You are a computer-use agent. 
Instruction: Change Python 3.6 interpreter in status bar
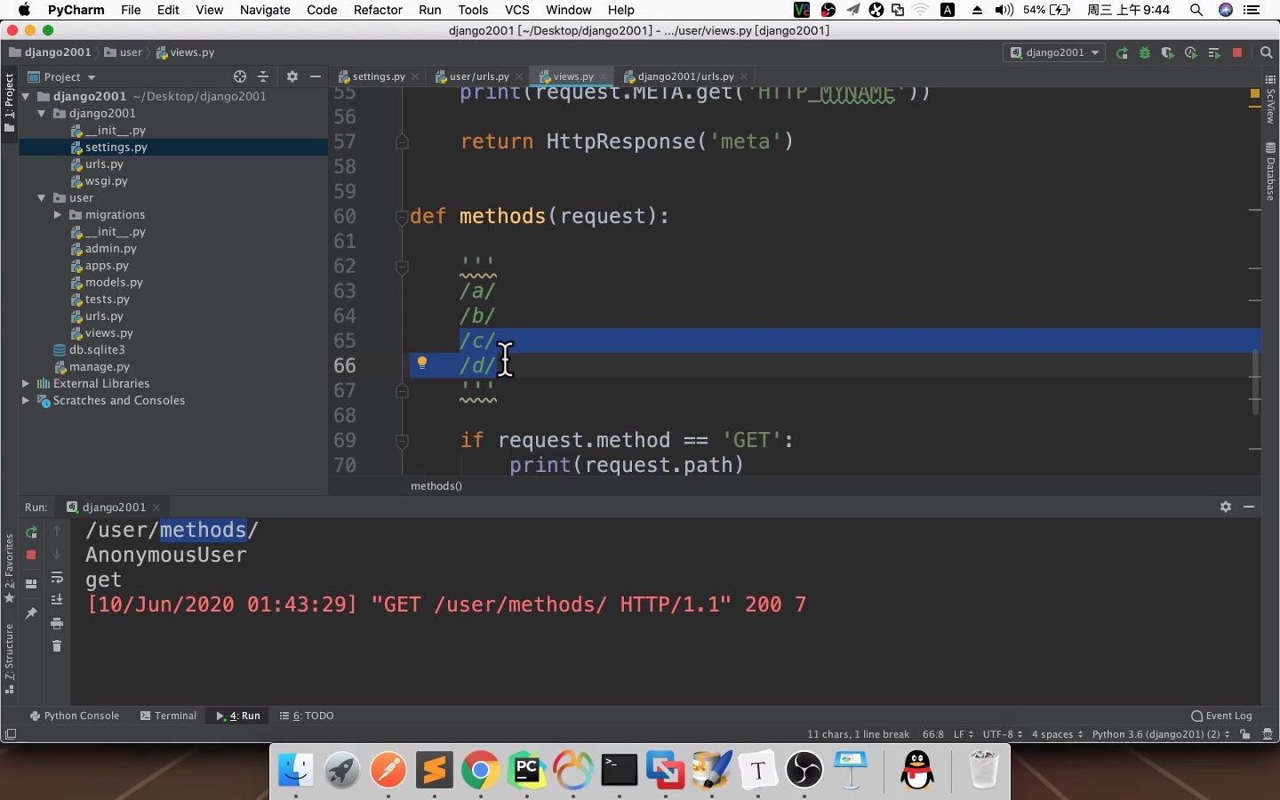[1161, 734]
